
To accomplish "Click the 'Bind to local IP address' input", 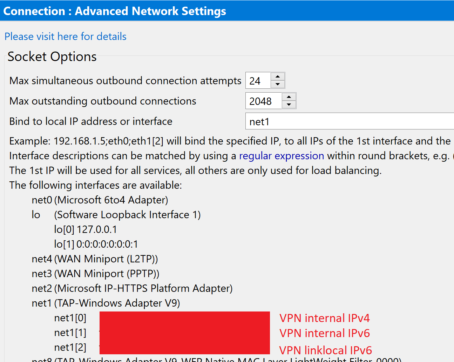I will 316,121.
